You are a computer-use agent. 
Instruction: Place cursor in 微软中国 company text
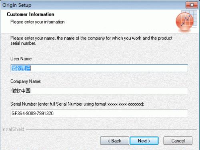coord(21,91)
